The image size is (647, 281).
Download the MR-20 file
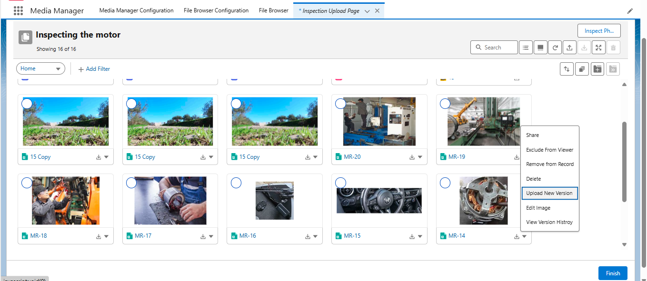(x=412, y=157)
